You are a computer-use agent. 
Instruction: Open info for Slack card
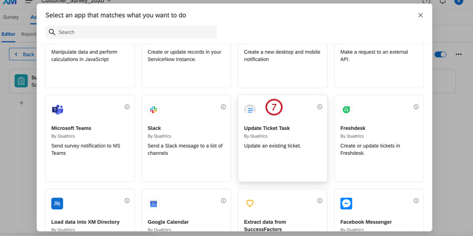[223, 107]
